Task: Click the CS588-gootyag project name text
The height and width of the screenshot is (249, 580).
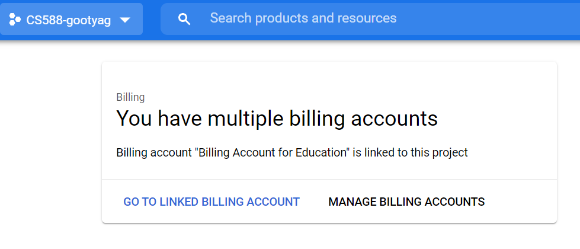Action: click(69, 20)
